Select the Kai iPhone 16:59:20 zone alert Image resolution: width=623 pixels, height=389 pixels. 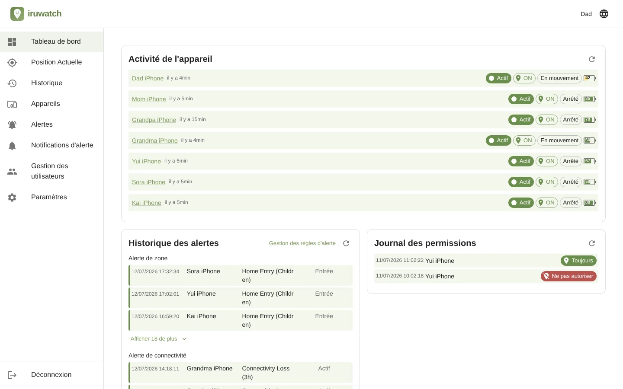[x=241, y=320]
